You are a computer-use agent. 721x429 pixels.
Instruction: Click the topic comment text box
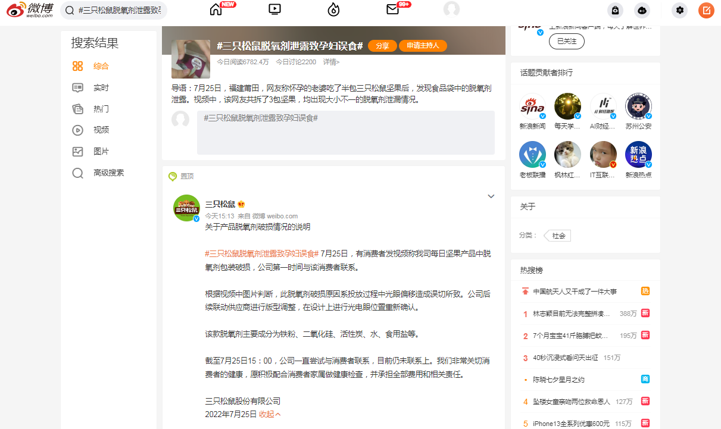[345, 133]
